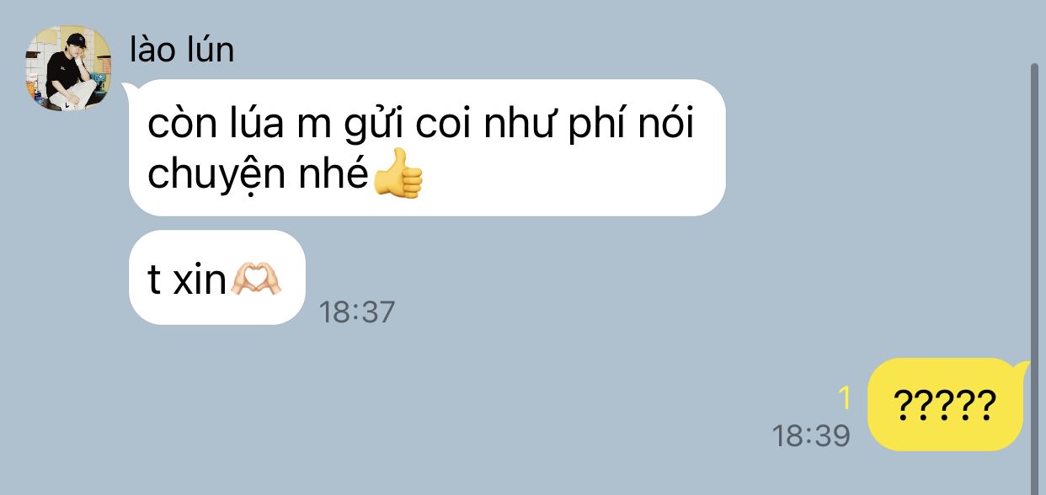Click the word 'xin' in second bubble
This screenshot has height=495, width=1046.
pos(200,279)
